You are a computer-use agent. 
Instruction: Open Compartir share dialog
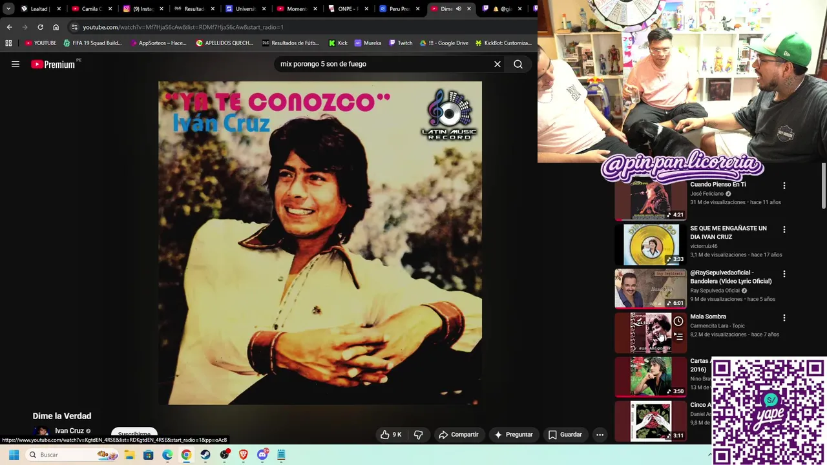[459, 435]
